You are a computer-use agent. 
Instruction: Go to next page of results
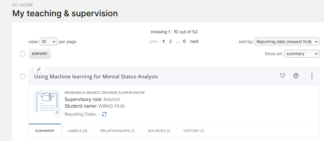tap(194, 41)
